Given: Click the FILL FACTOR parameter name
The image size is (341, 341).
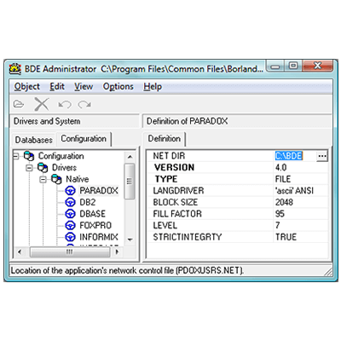Looking at the screenshot, I should (x=177, y=214).
